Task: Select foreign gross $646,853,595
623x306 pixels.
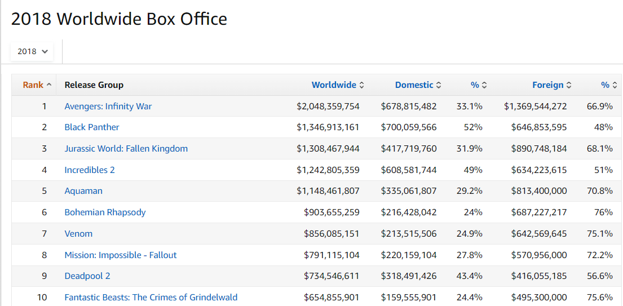Action: (x=539, y=127)
